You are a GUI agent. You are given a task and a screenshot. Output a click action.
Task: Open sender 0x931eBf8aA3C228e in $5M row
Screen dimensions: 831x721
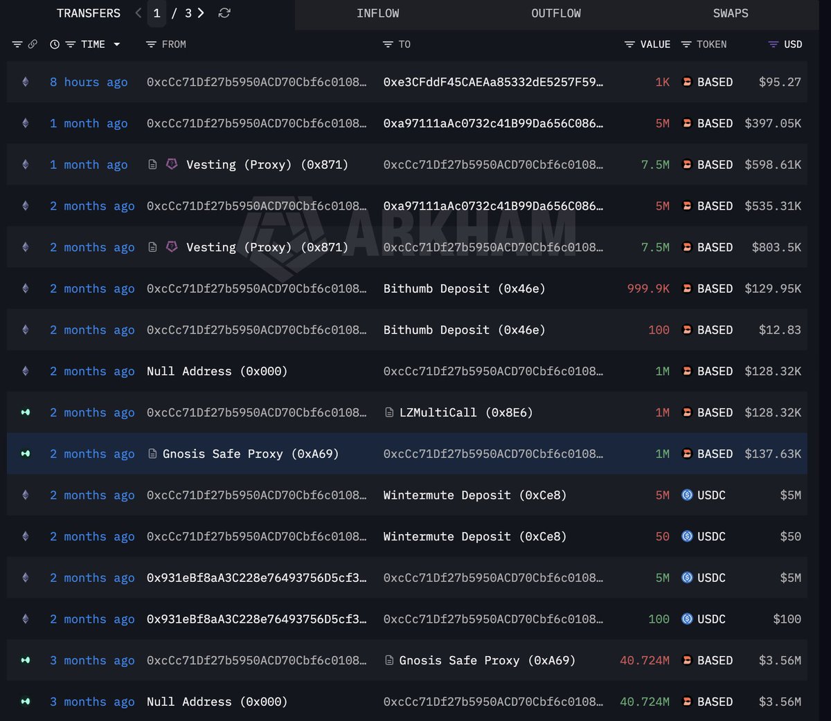[x=256, y=578]
